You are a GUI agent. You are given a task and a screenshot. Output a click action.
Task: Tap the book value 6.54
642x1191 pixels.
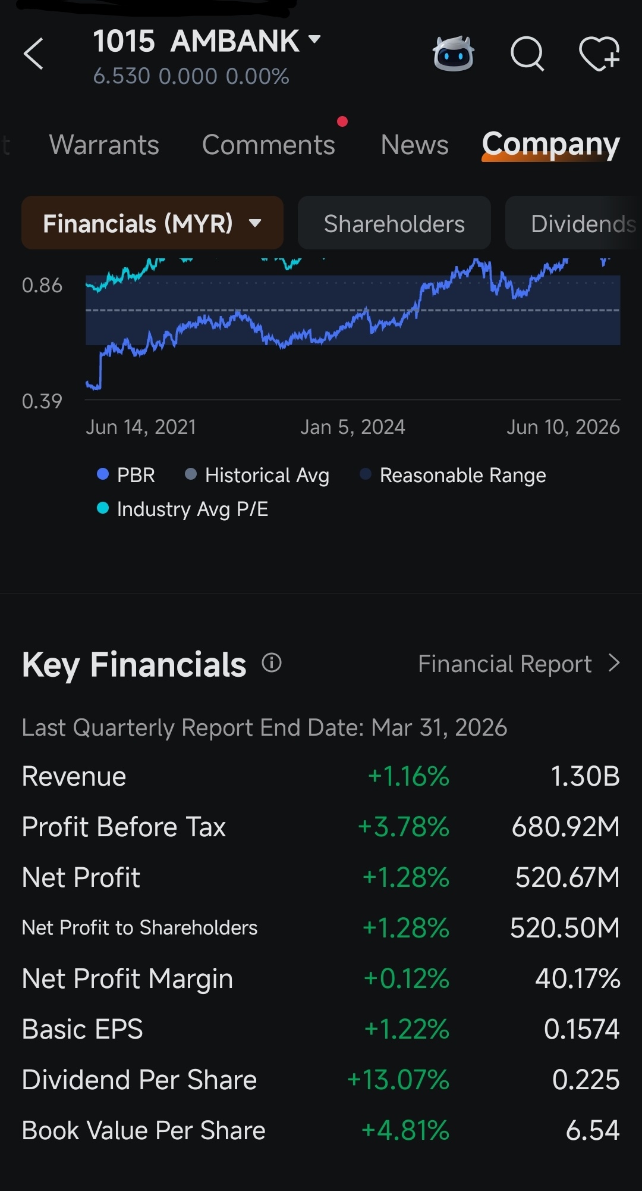[593, 1130]
